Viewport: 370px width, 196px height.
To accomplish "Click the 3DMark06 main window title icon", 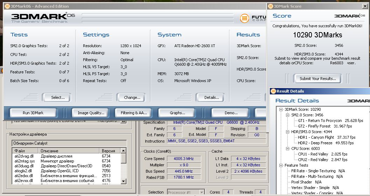I will (7, 6).
